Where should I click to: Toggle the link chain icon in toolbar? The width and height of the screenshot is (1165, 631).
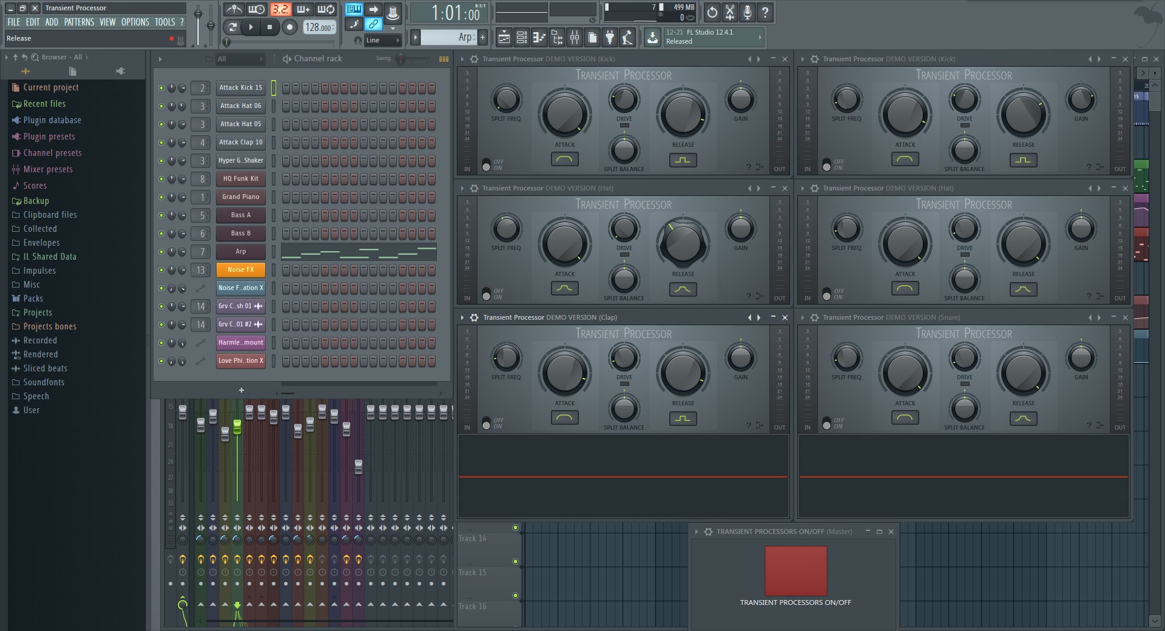pyautogui.click(x=373, y=24)
